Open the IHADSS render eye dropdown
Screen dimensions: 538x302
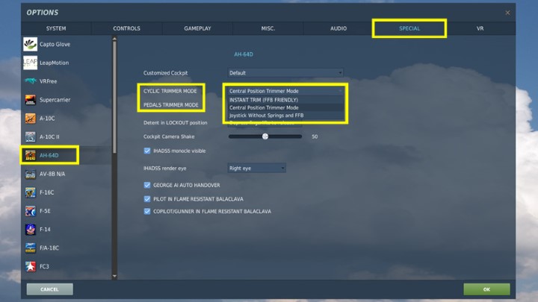point(256,168)
